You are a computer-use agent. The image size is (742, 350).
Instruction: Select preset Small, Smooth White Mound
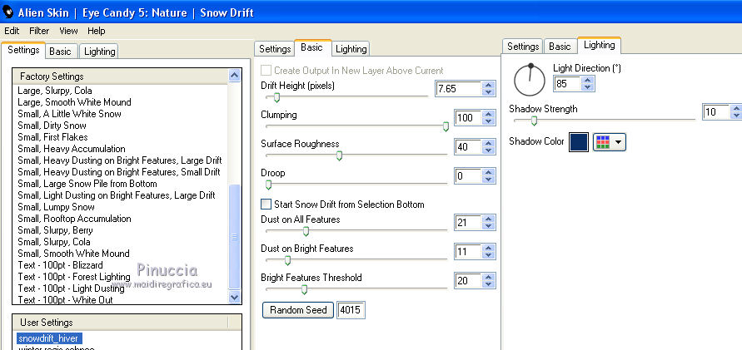coord(73,254)
